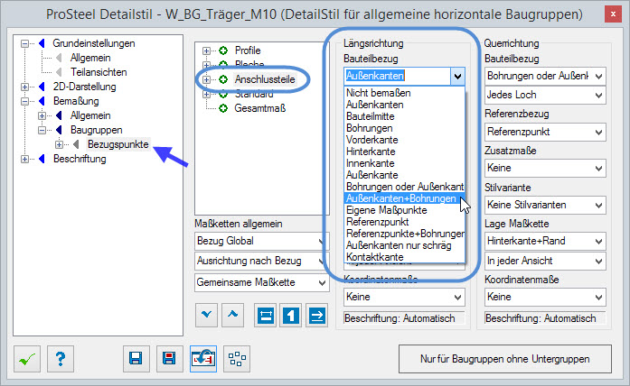Expand the 2D-Darstellung tree node
The width and height of the screenshot is (630, 386).
(x=25, y=87)
